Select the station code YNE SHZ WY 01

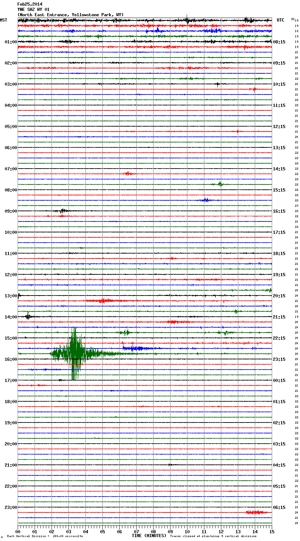click(33, 10)
